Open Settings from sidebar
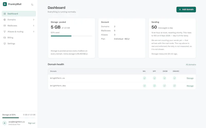The image size is (206, 128). coord(19,44)
